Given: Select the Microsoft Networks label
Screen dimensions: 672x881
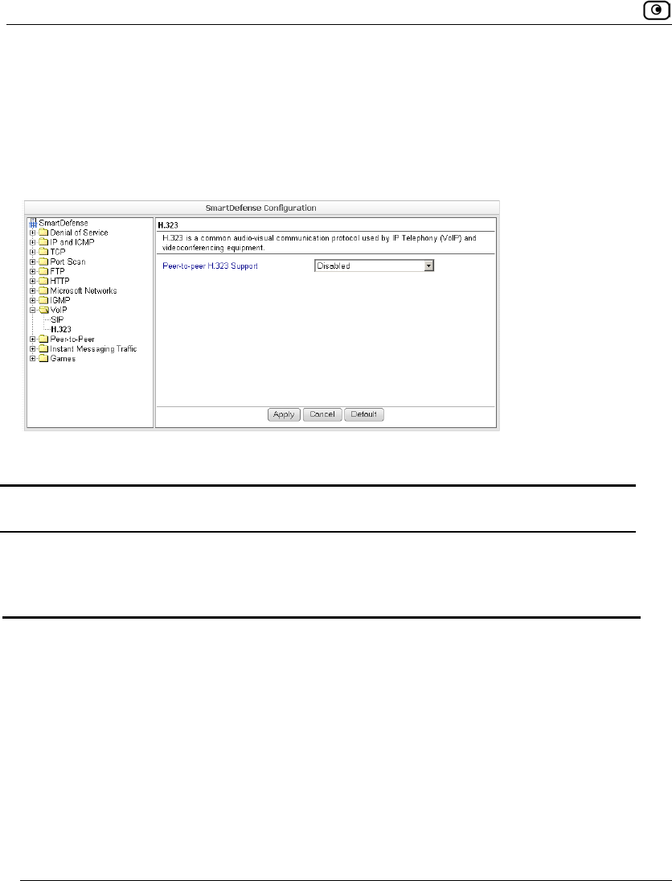Looking at the screenshot, I should 84,290.
